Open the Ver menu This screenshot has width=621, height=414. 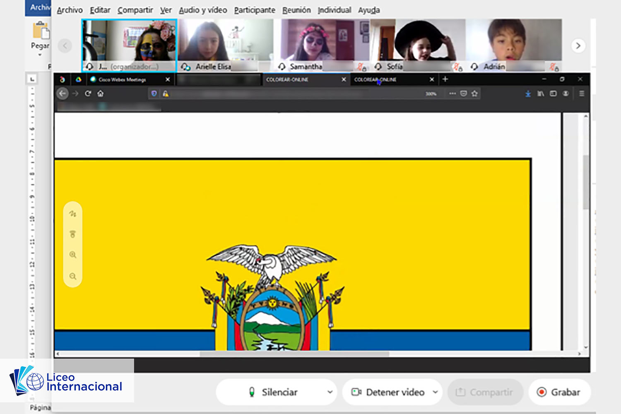(166, 10)
